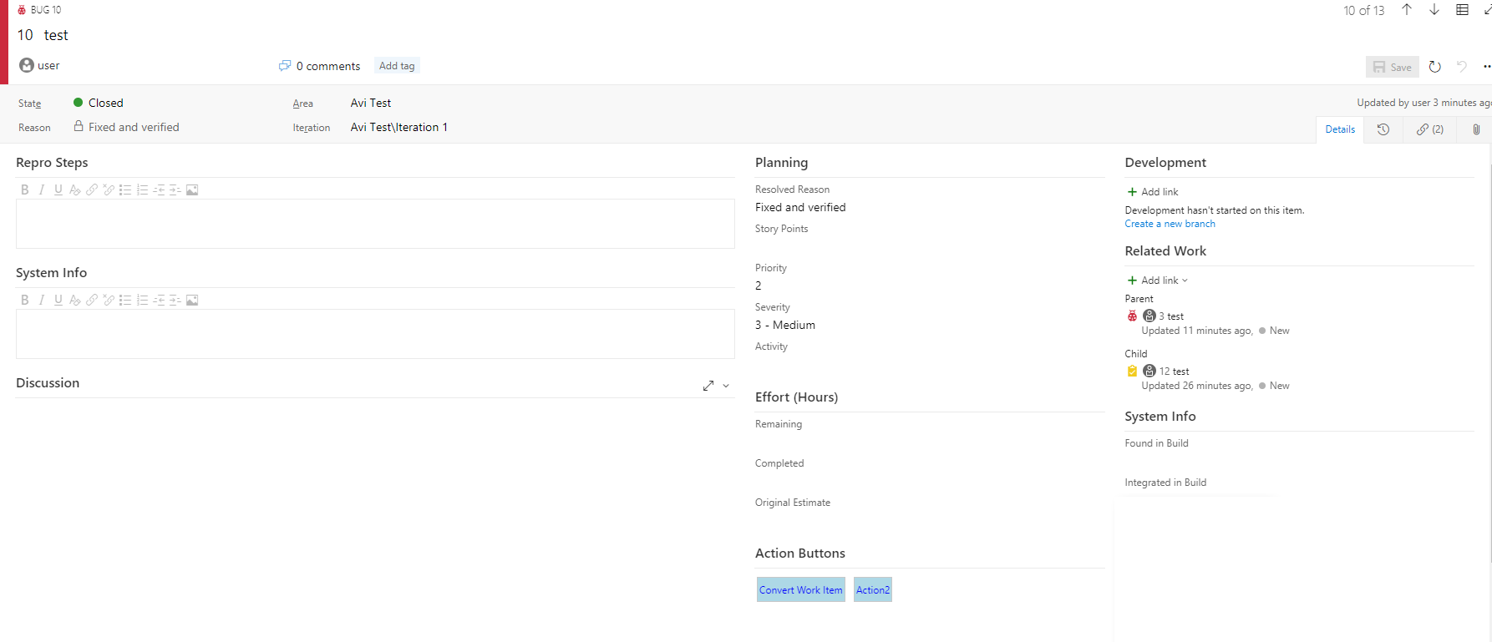
Task: Click the numbered list icon in the System Info toolbar
Action: tap(142, 301)
